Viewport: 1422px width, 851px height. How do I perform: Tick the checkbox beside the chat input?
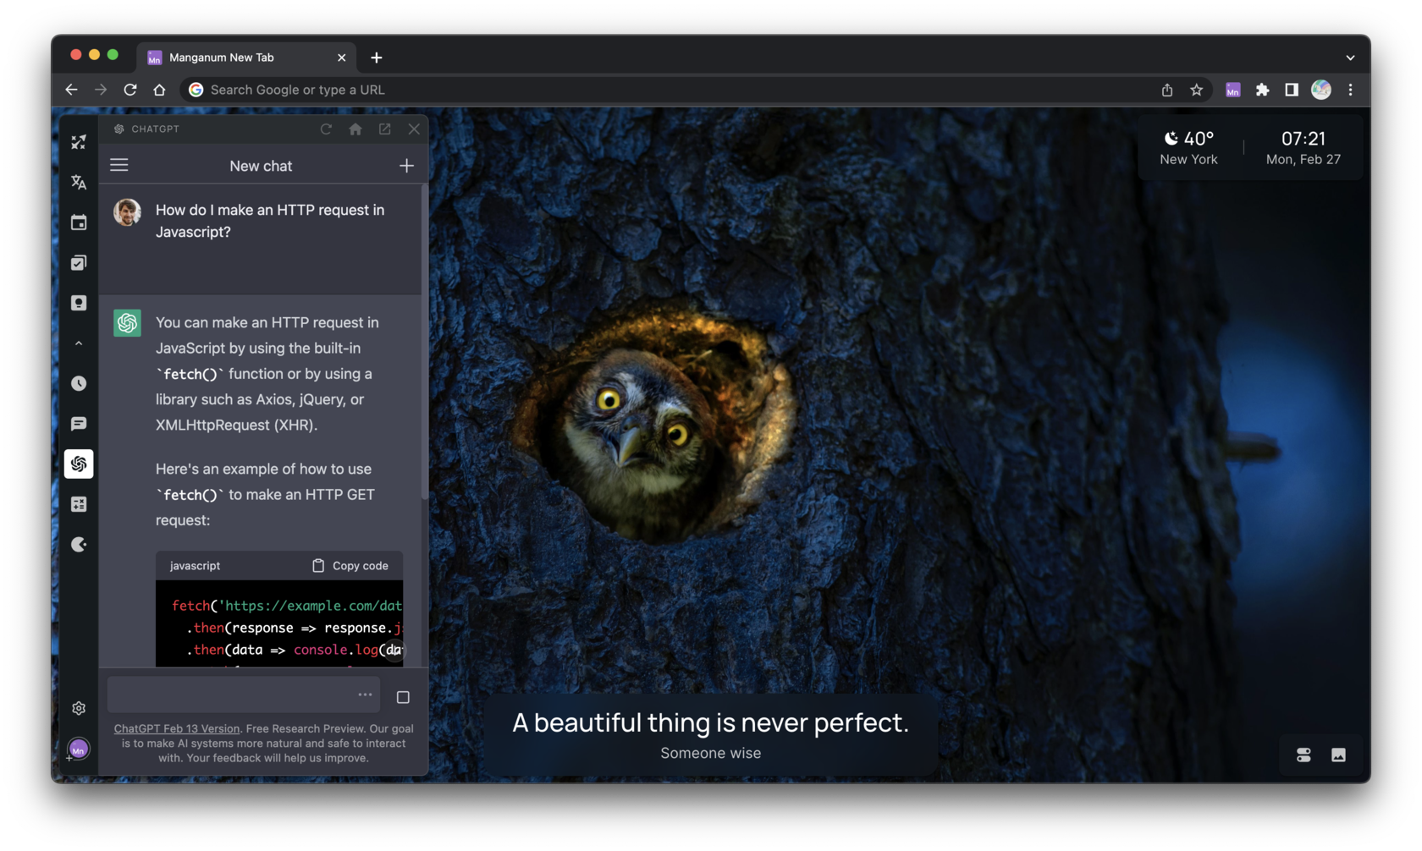(403, 696)
